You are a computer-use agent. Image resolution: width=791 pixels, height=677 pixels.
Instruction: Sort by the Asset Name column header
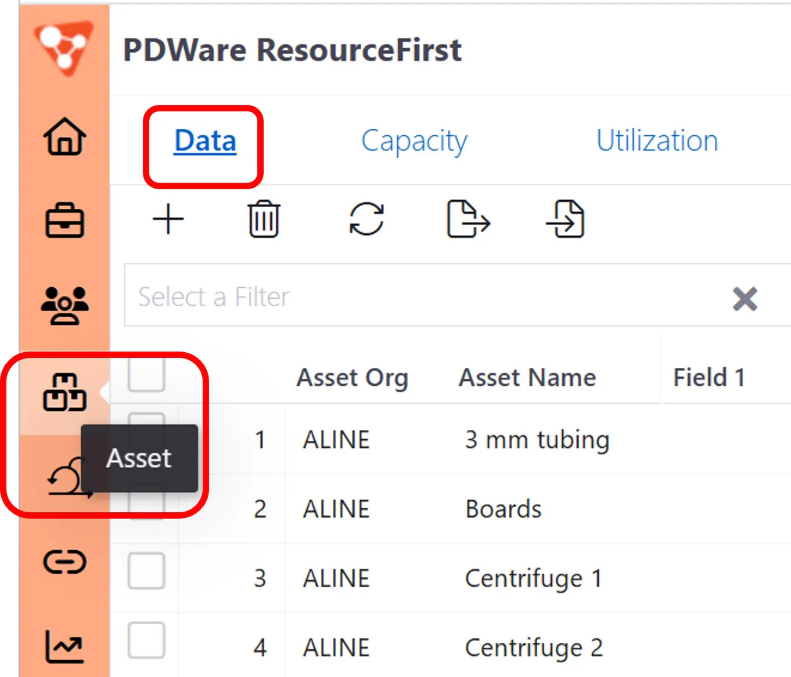(x=527, y=378)
